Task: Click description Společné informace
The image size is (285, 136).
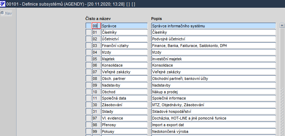Action: (213, 98)
